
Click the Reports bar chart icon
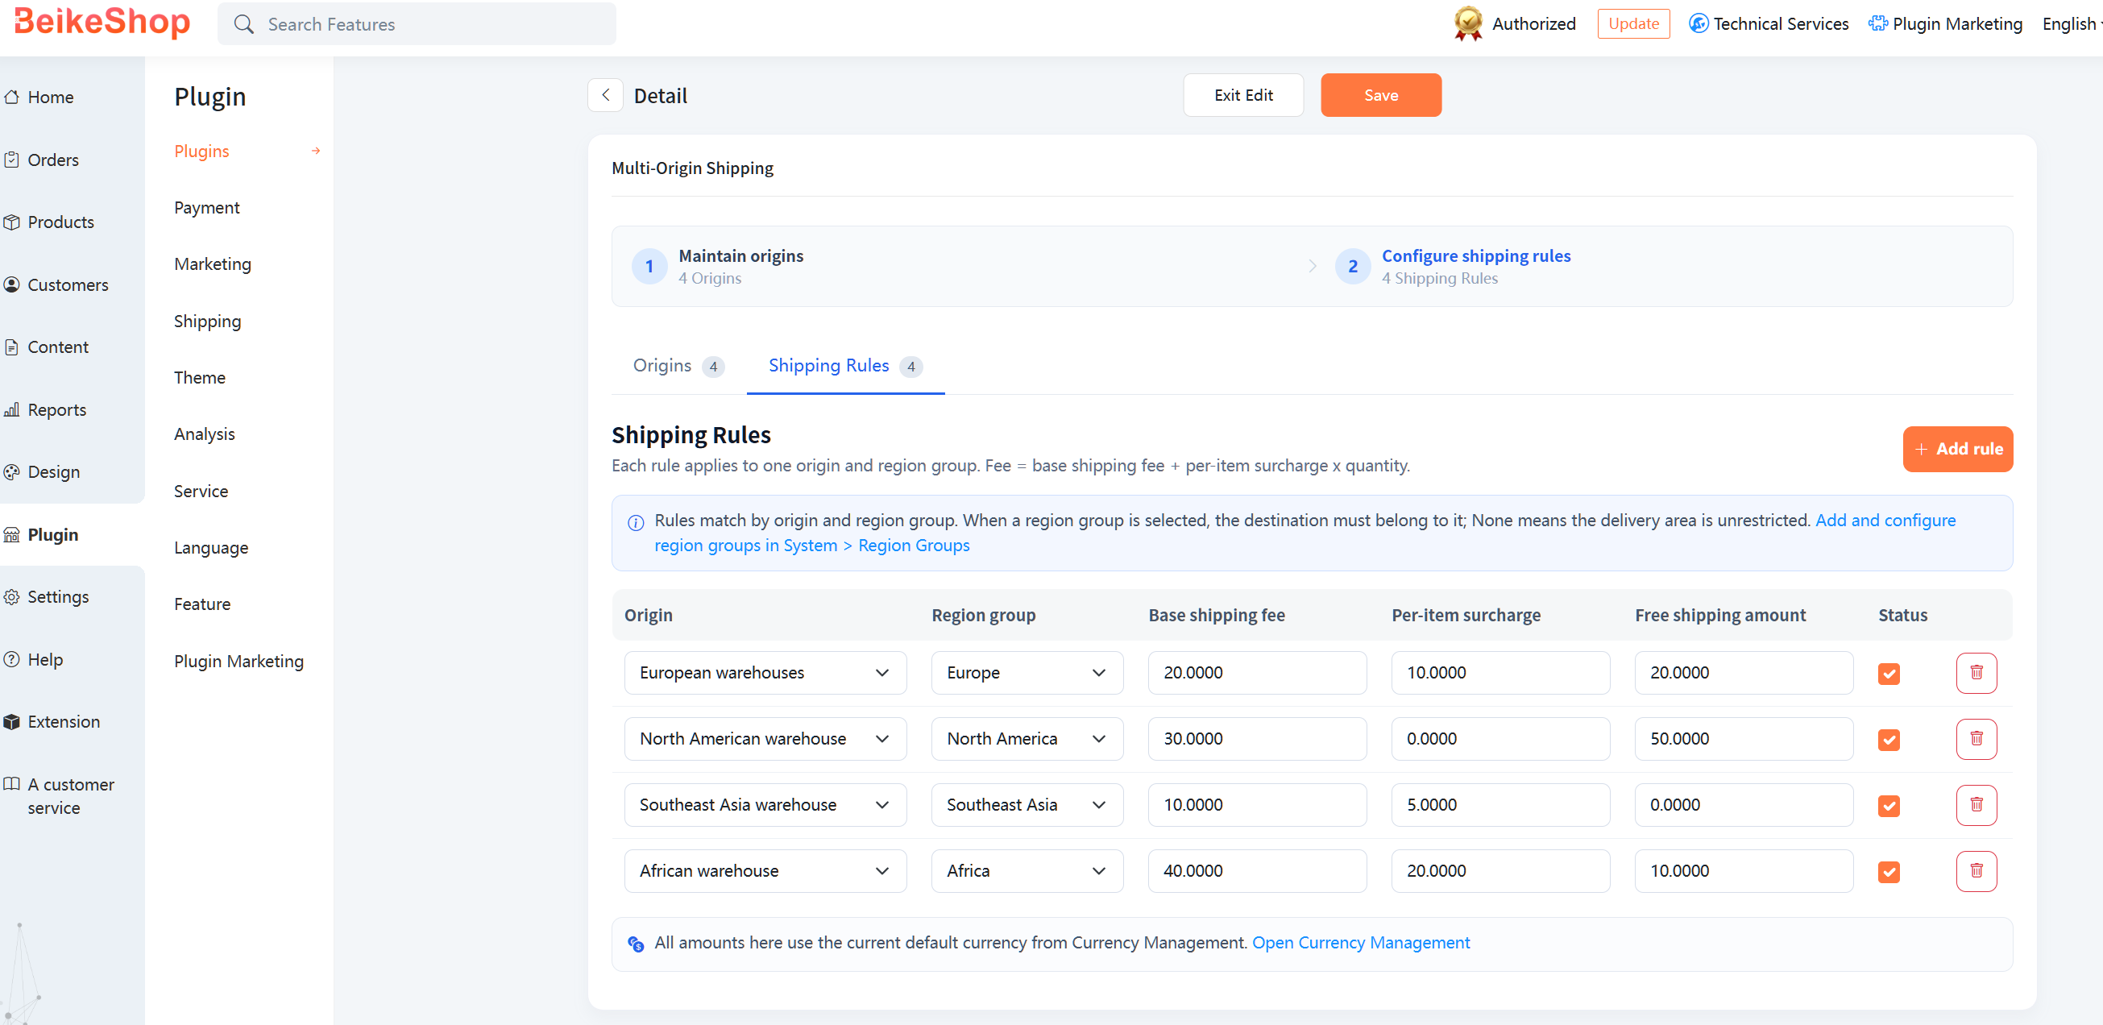tap(11, 410)
